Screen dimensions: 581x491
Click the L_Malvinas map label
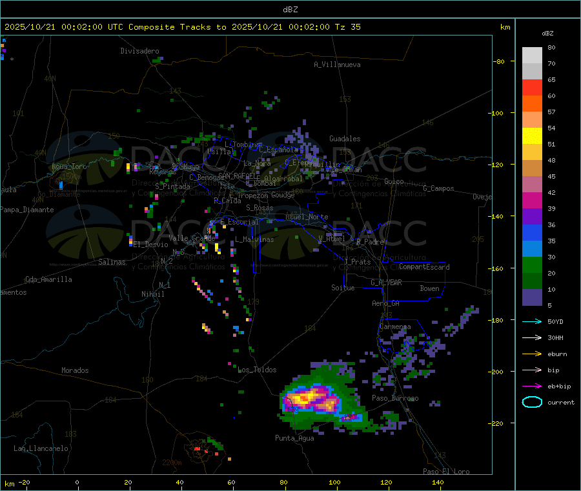pos(254,239)
